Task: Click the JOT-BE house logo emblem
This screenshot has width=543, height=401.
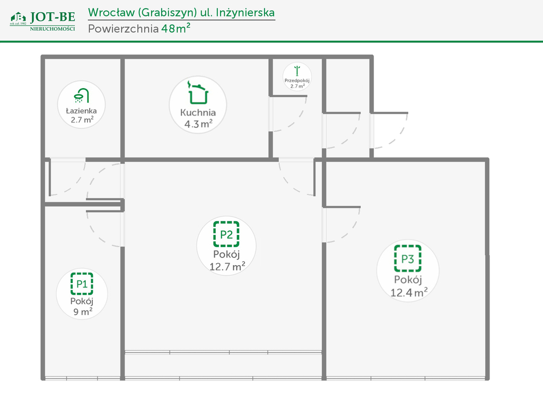Action: pos(18,19)
